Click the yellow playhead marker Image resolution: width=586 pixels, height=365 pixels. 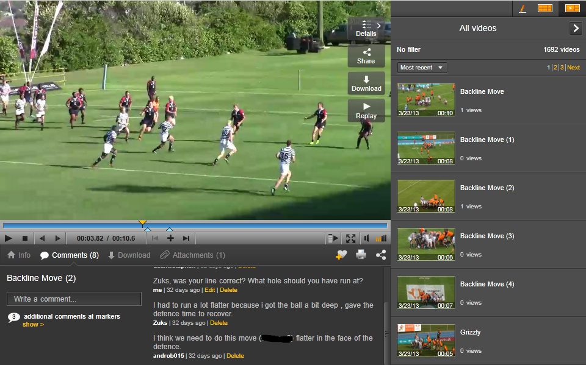pyautogui.click(x=142, y=224)
